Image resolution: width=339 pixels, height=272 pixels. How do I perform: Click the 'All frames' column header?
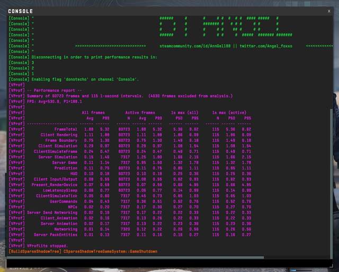pos(93,113)
